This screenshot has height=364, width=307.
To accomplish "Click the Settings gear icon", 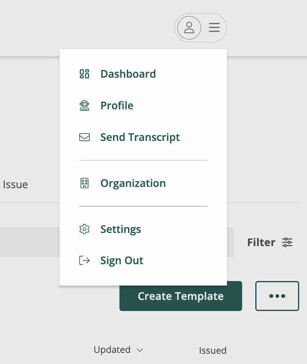I will (85, 229).
